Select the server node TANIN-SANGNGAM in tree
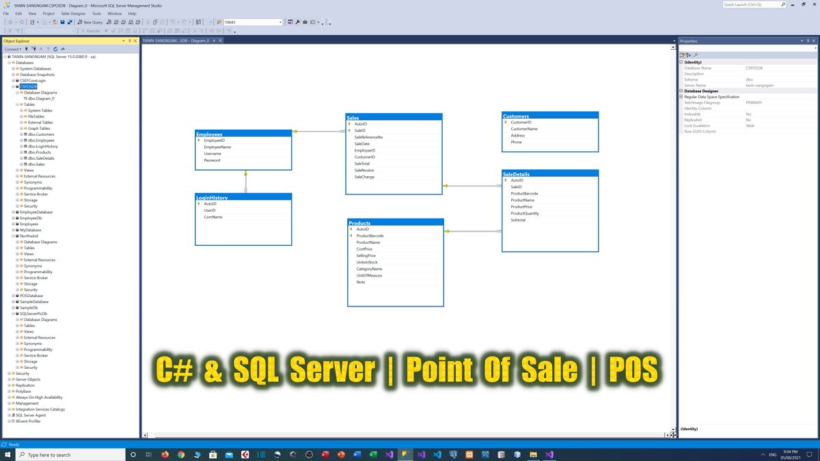The height and width of the screenshot is (461, 820). click(54, 57)
